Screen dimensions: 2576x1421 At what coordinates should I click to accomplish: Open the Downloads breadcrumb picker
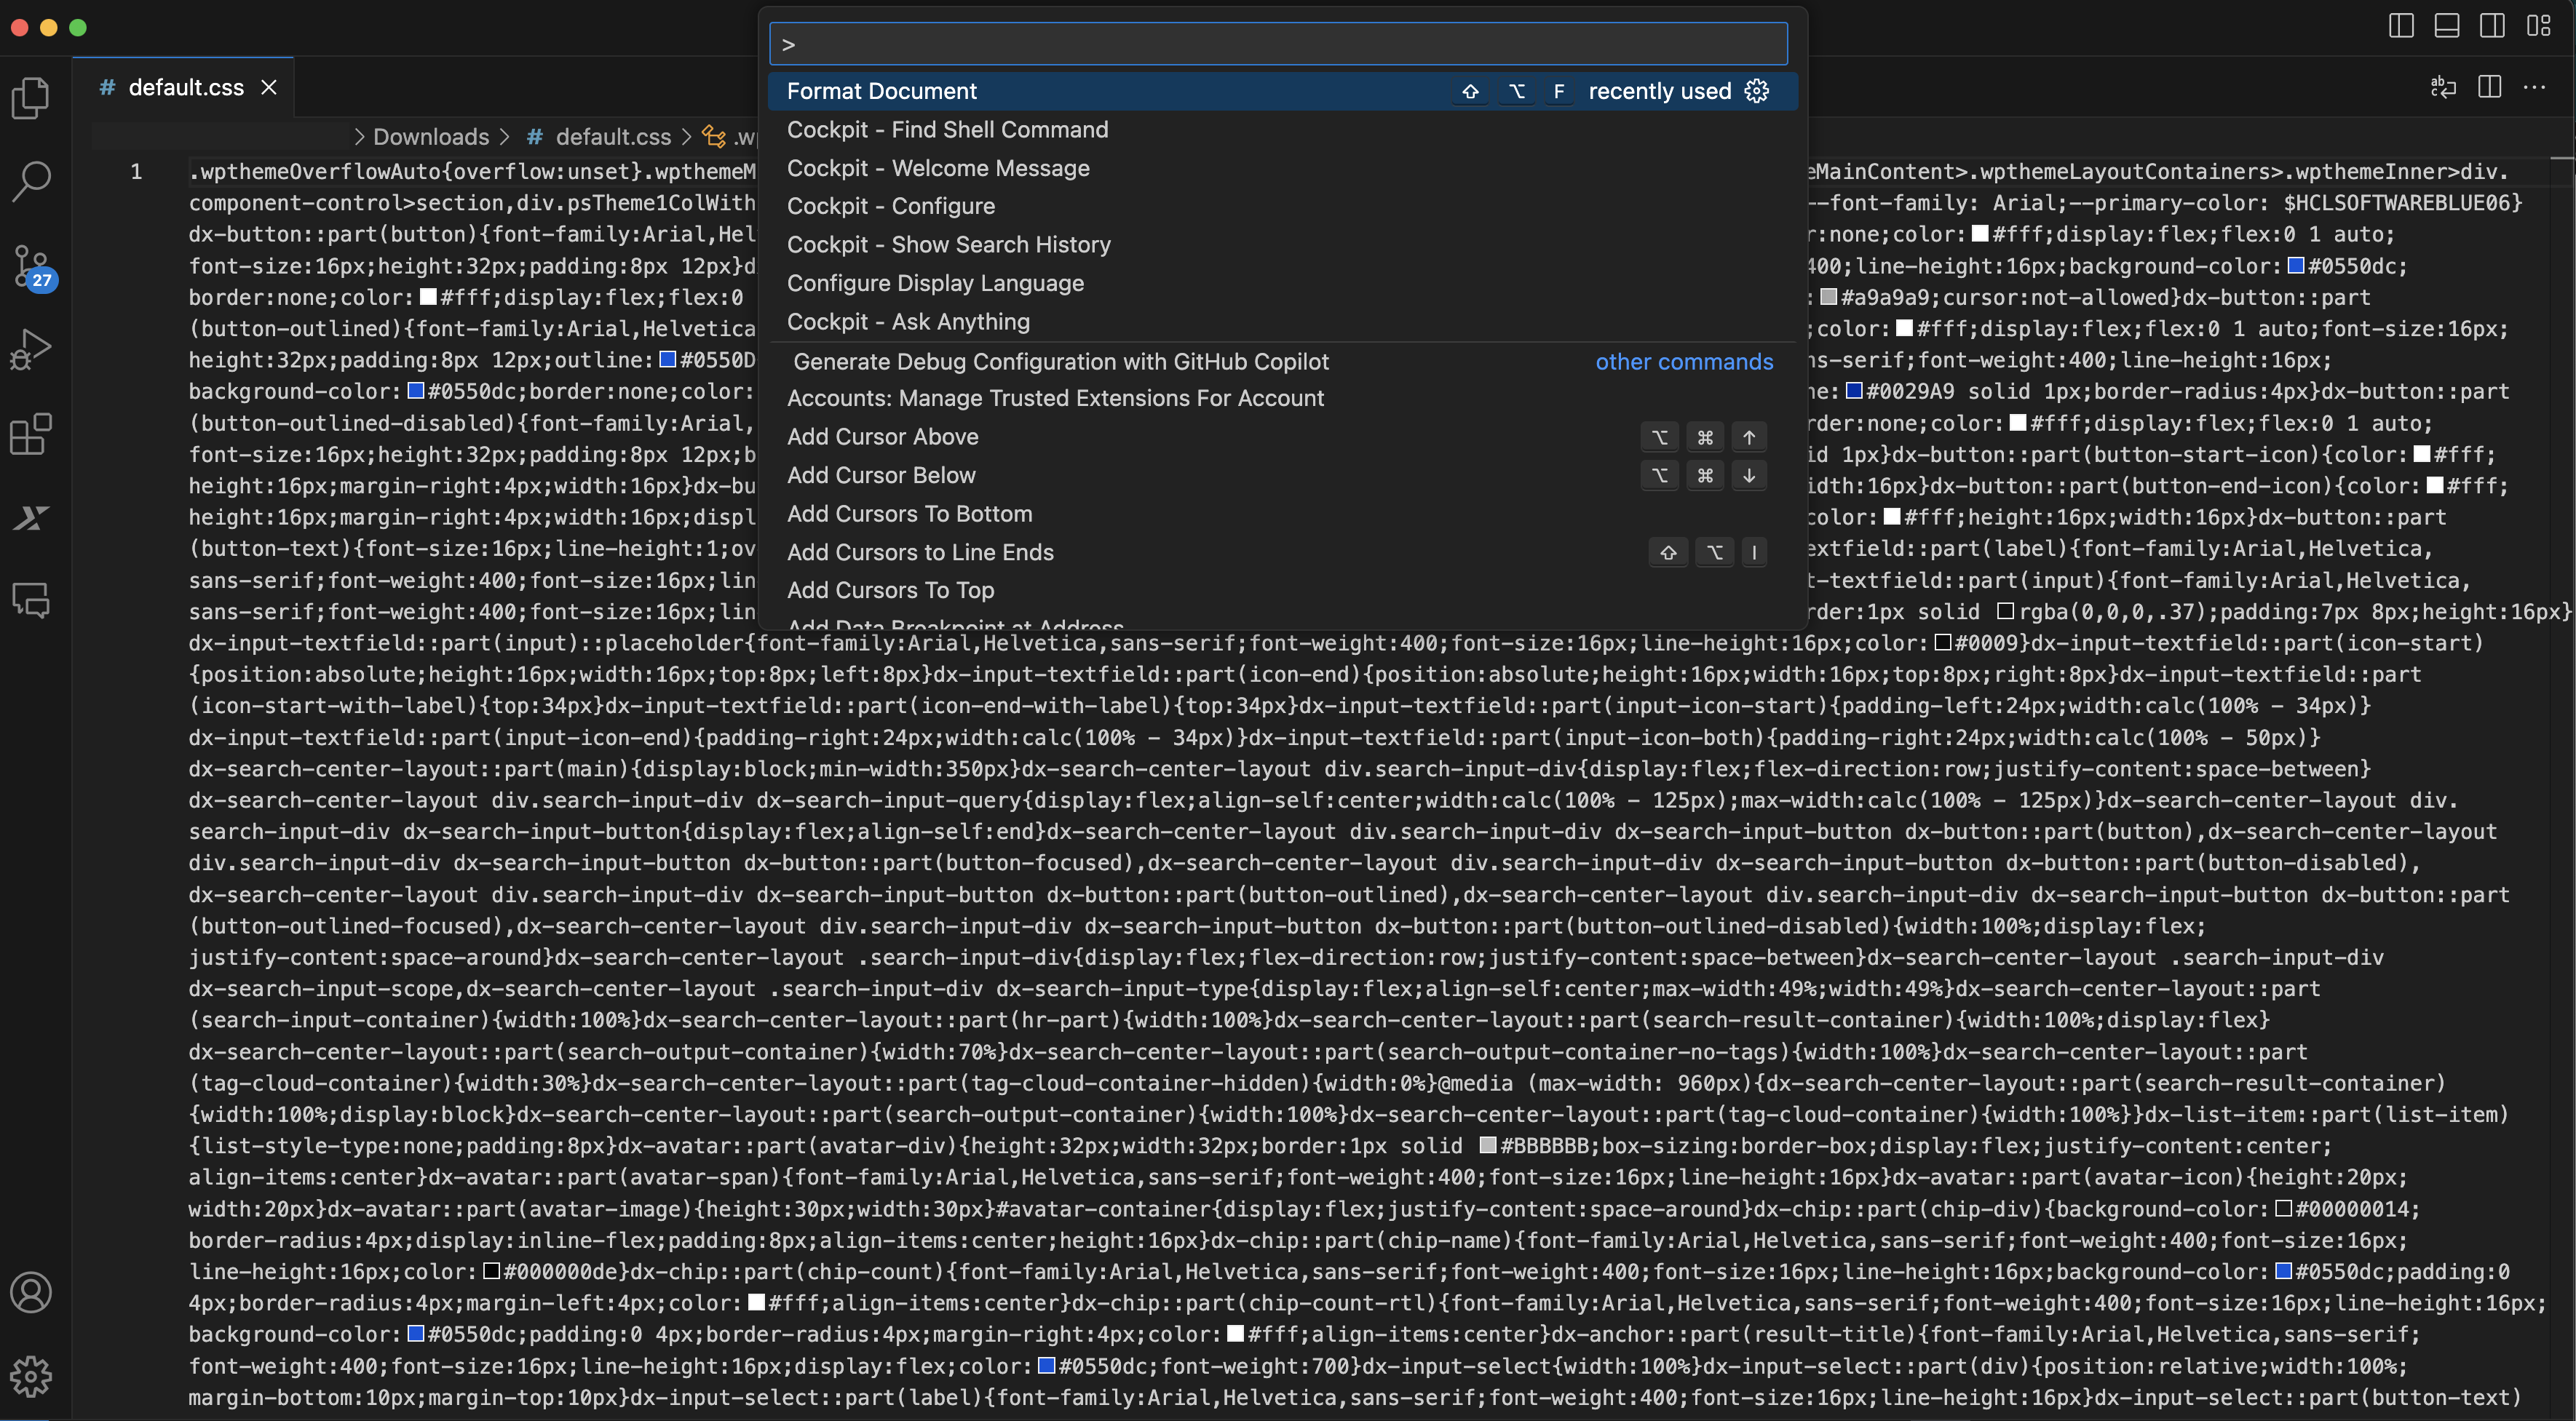431,136
